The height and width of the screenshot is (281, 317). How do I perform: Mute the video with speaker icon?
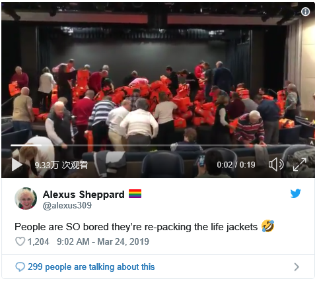pos(276,164)
